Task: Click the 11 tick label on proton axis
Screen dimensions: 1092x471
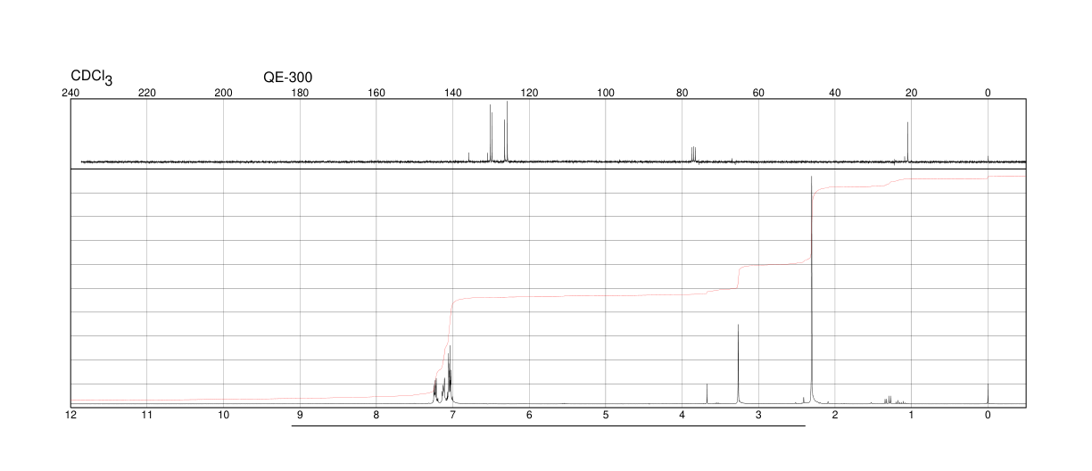Action: [147, 416]
